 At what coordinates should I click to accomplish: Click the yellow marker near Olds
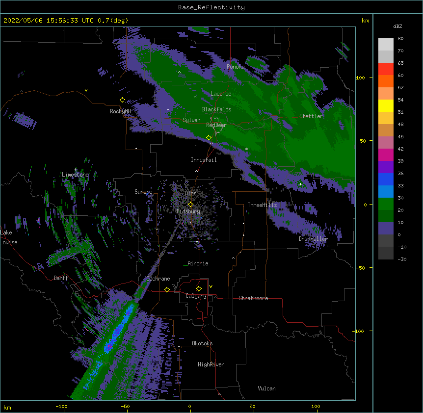tap(190, 205)
